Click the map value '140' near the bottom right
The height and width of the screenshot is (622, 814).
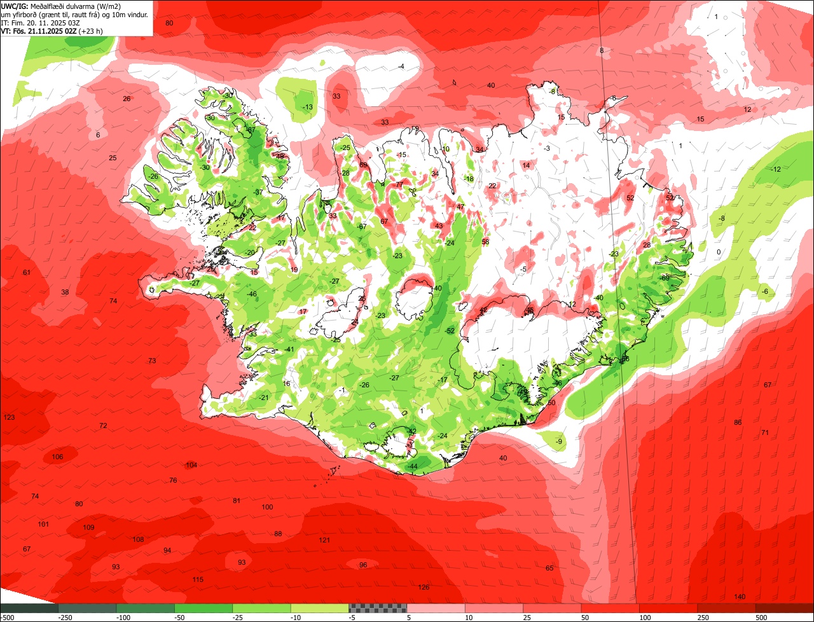click(740, 597)
